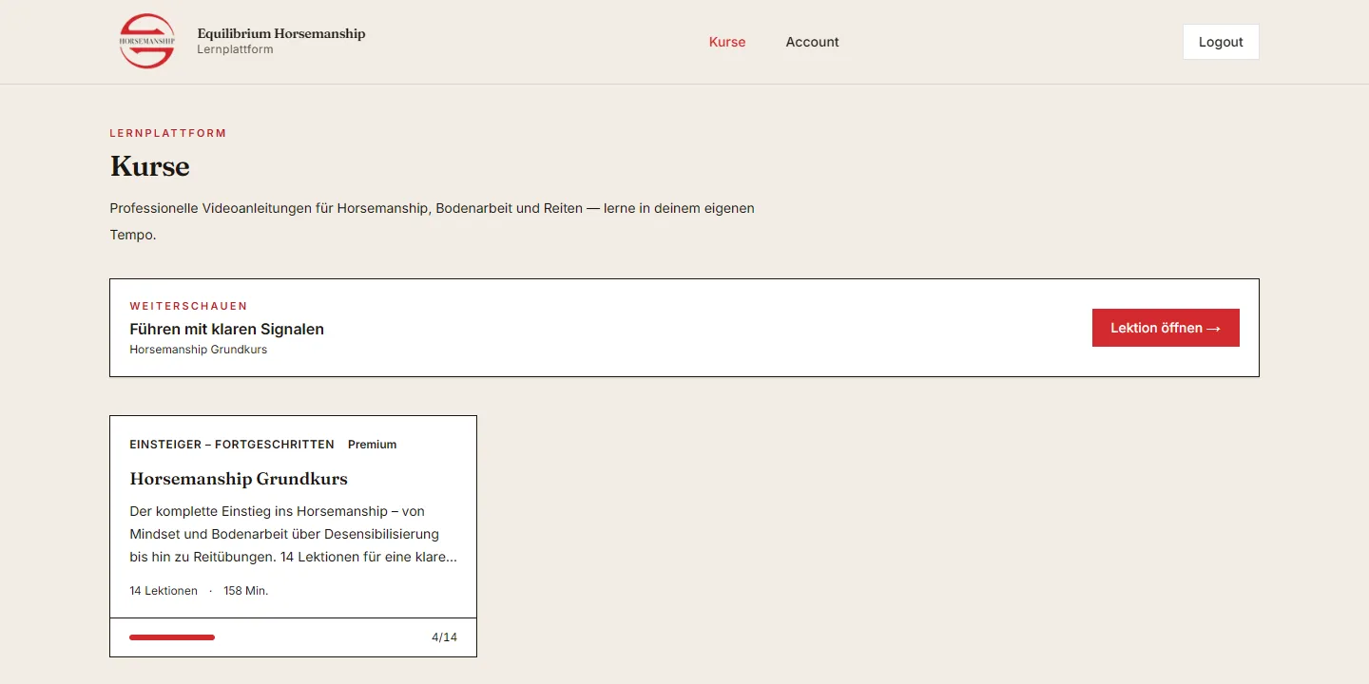
Task: Go to the Account menu item
Action: (812, 42)
